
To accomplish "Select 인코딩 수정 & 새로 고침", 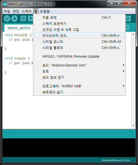I will [x=79, y=30].
